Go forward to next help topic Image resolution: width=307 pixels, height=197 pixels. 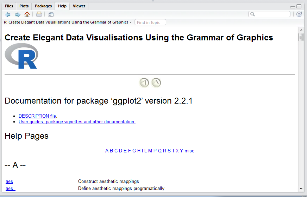pyautogui.click(x=18, y=14)
